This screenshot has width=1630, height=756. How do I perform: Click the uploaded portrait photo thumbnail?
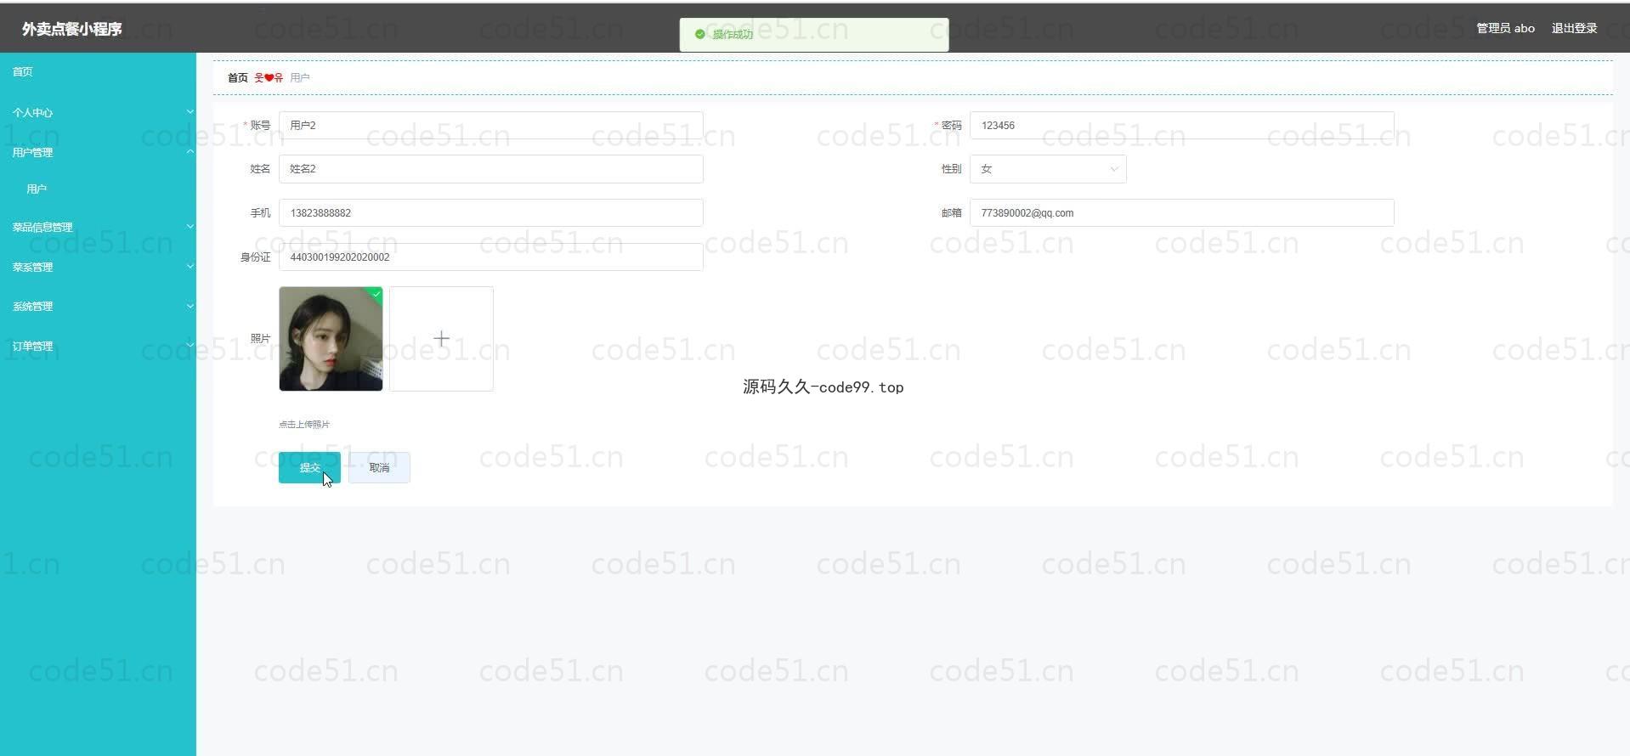pos(331,339)
